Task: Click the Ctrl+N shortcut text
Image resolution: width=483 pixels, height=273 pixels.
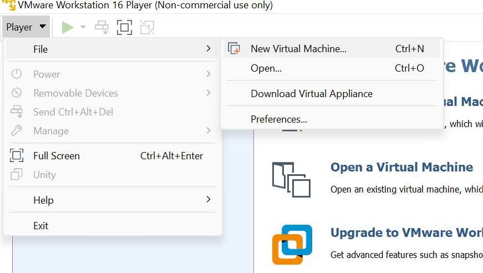Action: click(x=410, y=49)
